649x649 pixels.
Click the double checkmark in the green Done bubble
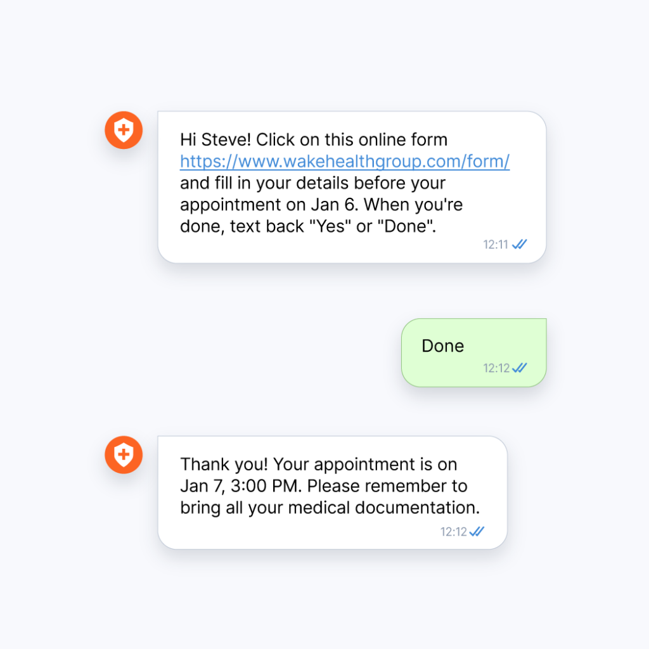520,368
